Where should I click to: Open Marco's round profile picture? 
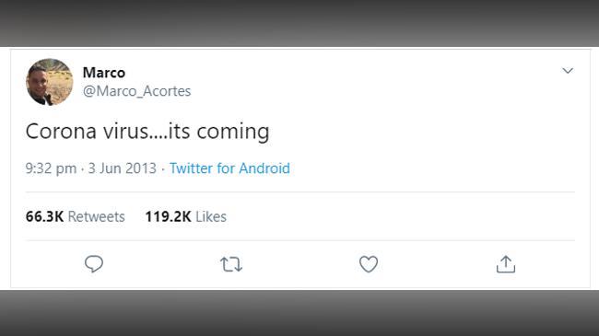pyautogui.click(x=49, y=82)
